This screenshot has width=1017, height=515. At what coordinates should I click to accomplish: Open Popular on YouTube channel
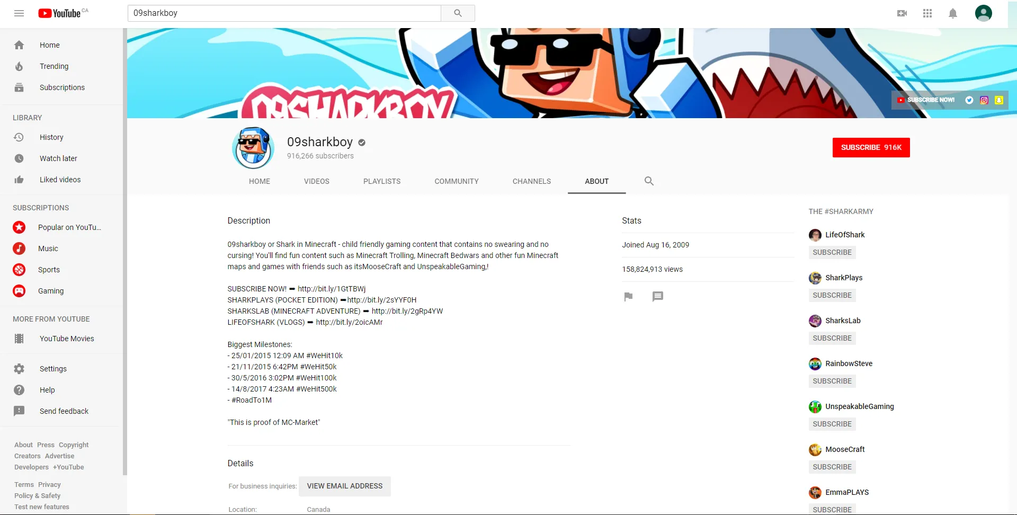point(61,227)
